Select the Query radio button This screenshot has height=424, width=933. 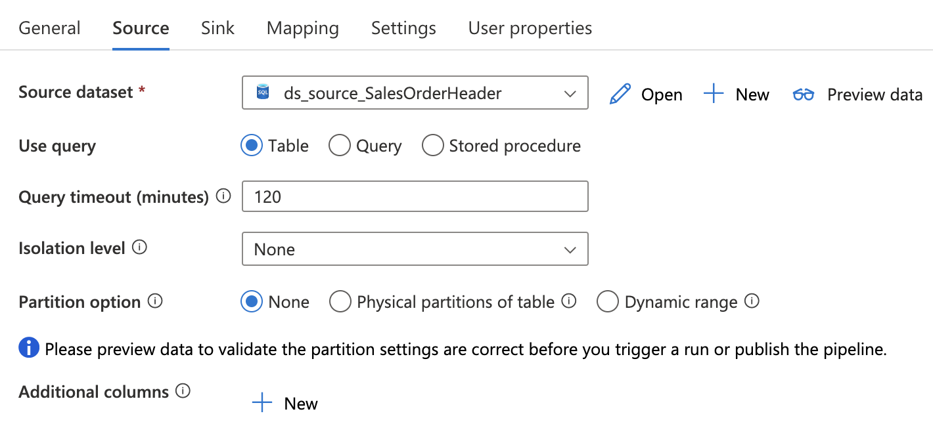(x=340, y=145)
